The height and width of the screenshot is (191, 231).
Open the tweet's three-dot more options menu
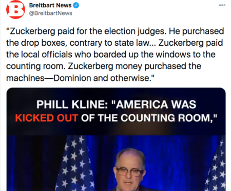click(x=222, y=5)
